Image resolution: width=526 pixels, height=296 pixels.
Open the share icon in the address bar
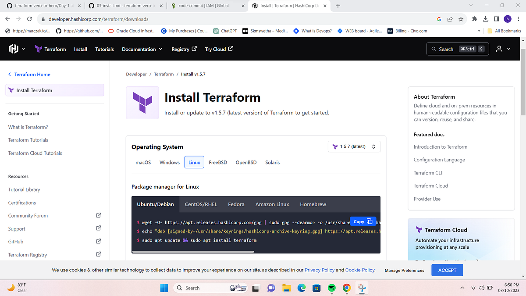click(x=450, y=19)
